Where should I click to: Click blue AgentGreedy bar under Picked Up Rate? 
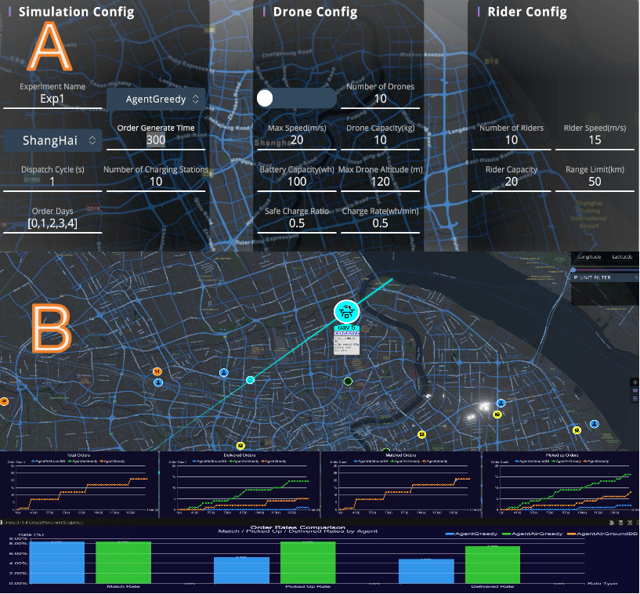coord(241,570)
